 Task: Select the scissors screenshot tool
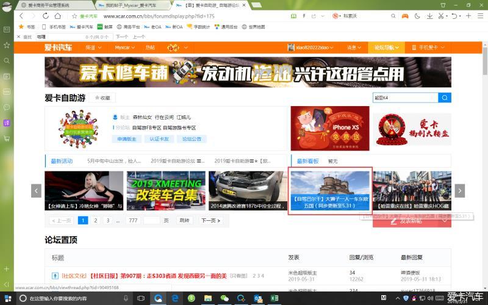[441, 16]
